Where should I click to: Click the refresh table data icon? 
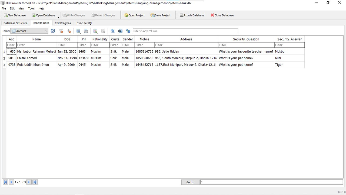point(53,31)
